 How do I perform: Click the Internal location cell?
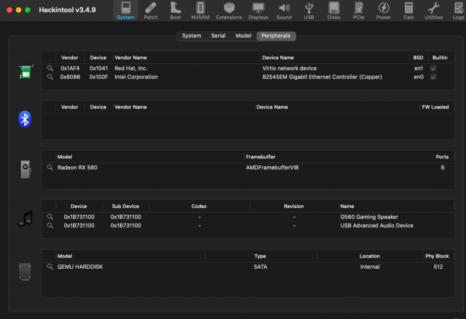(x=370, y=267)
